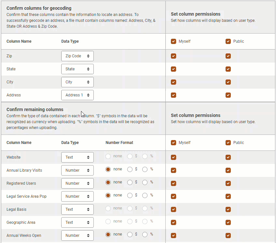Screen dimensions: 276x243
Task: Open the Geographic Area data type dropdown
Action: click(x=77, y=222)
